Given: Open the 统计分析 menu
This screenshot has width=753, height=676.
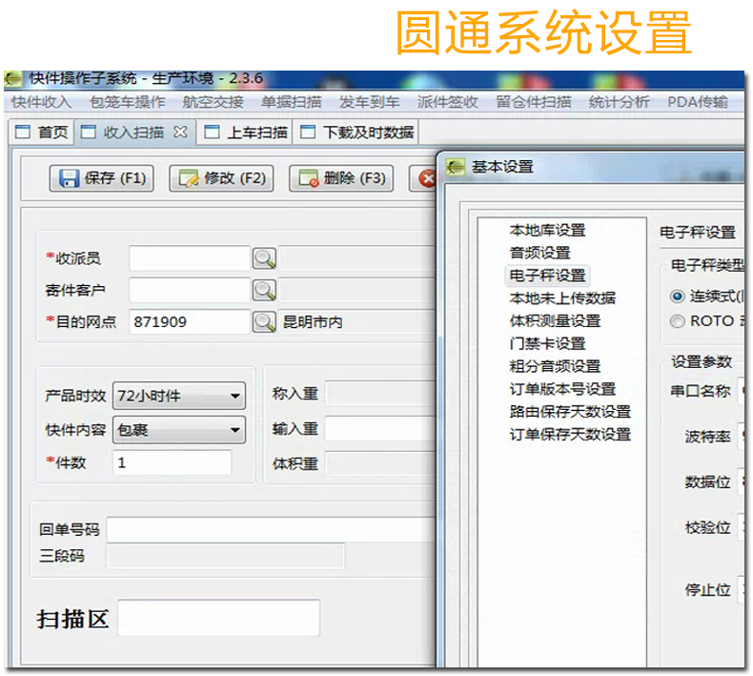Looking at the screenshot, I should click(x=619, y=102).
